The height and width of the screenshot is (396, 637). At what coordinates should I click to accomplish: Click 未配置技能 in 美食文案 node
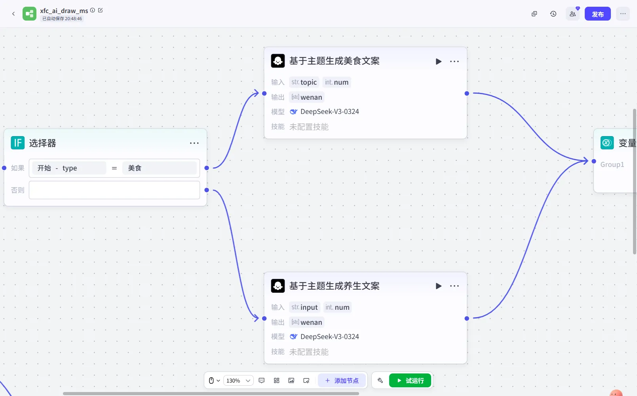click(x=309, y=127)
